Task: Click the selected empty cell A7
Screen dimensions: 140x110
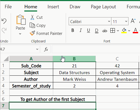Action: click(x=52, y=106)
